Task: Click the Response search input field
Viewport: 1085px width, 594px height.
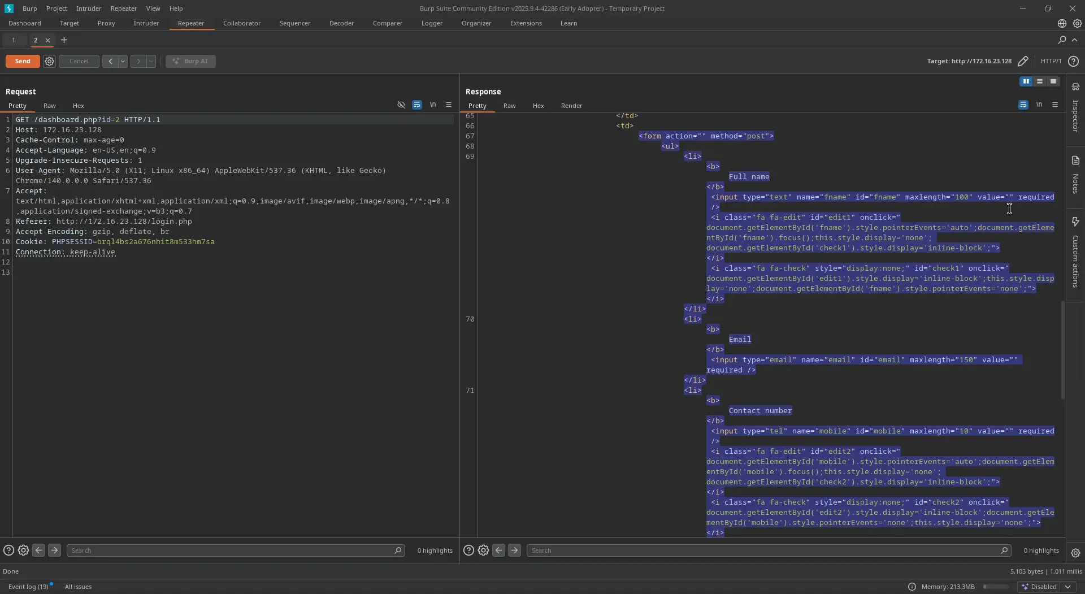Action: click(x=764, y=550)
